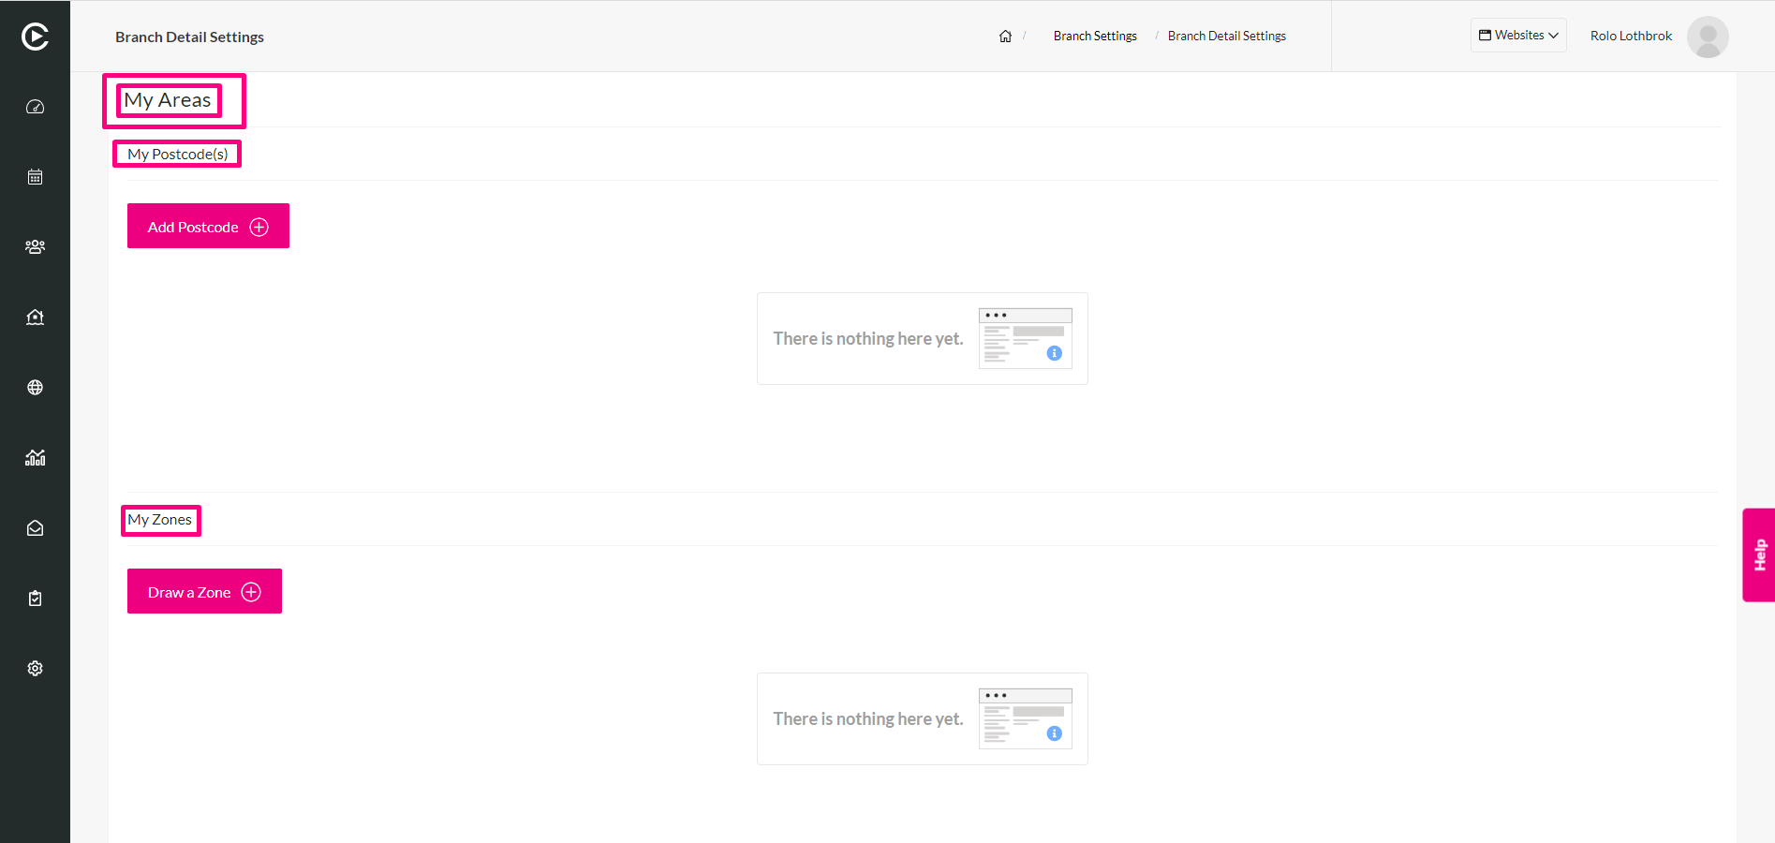The height and width of the screenshot is (843, 1775).
Task: Open the analytics chart icon in sidebar
Action: (x=35, y=458)
